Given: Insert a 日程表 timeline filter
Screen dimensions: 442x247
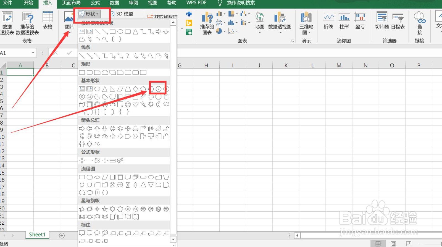Looking at the screenshot, I should (398, 21).
